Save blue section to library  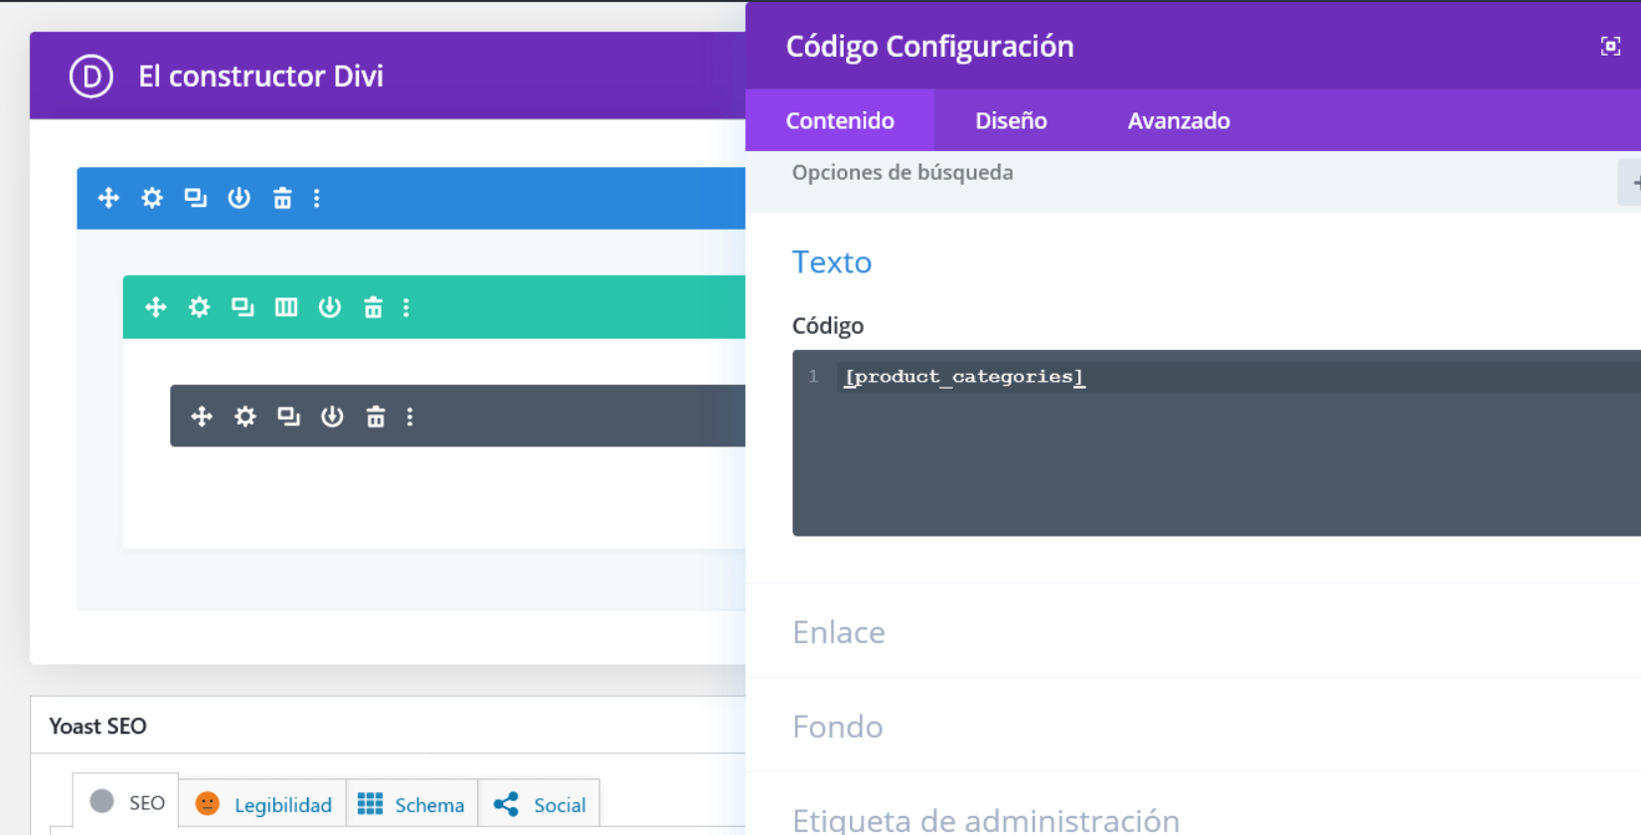(x=239, y=198)
